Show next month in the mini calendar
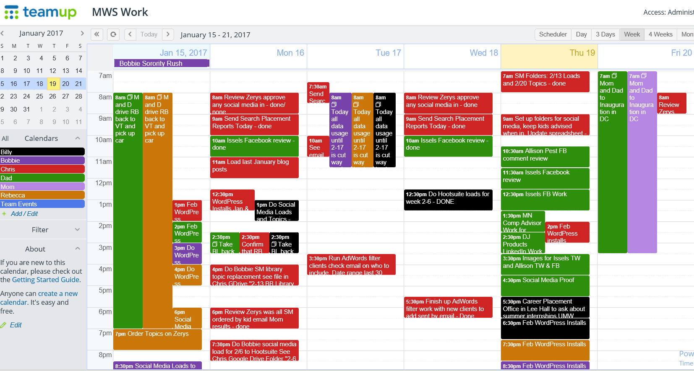Viewport: 694px width, 371px height. [82, 33]
